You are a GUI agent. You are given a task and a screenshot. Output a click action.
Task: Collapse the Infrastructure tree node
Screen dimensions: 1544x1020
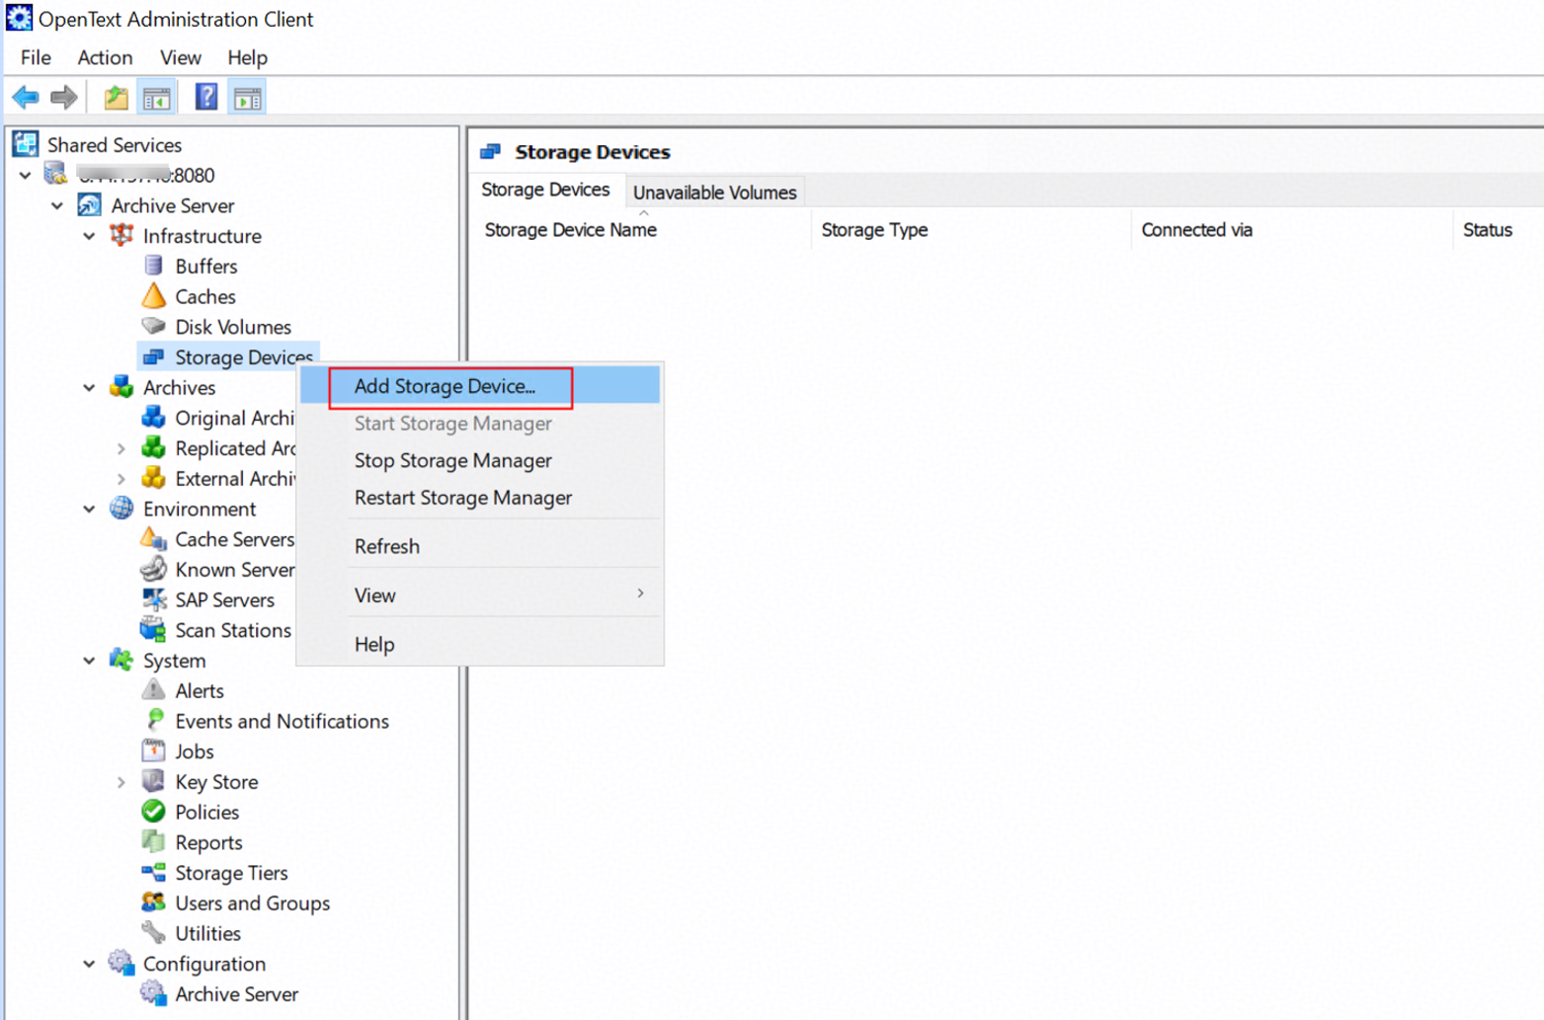coord(89,236)
